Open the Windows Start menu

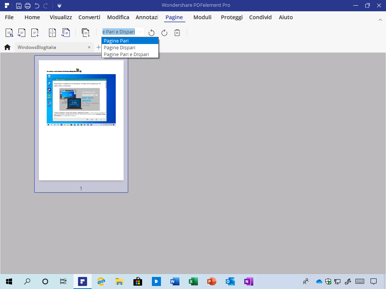(x=9, y=281)
